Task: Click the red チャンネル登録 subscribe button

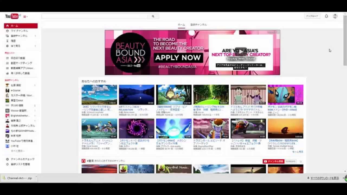Action: 273,161
